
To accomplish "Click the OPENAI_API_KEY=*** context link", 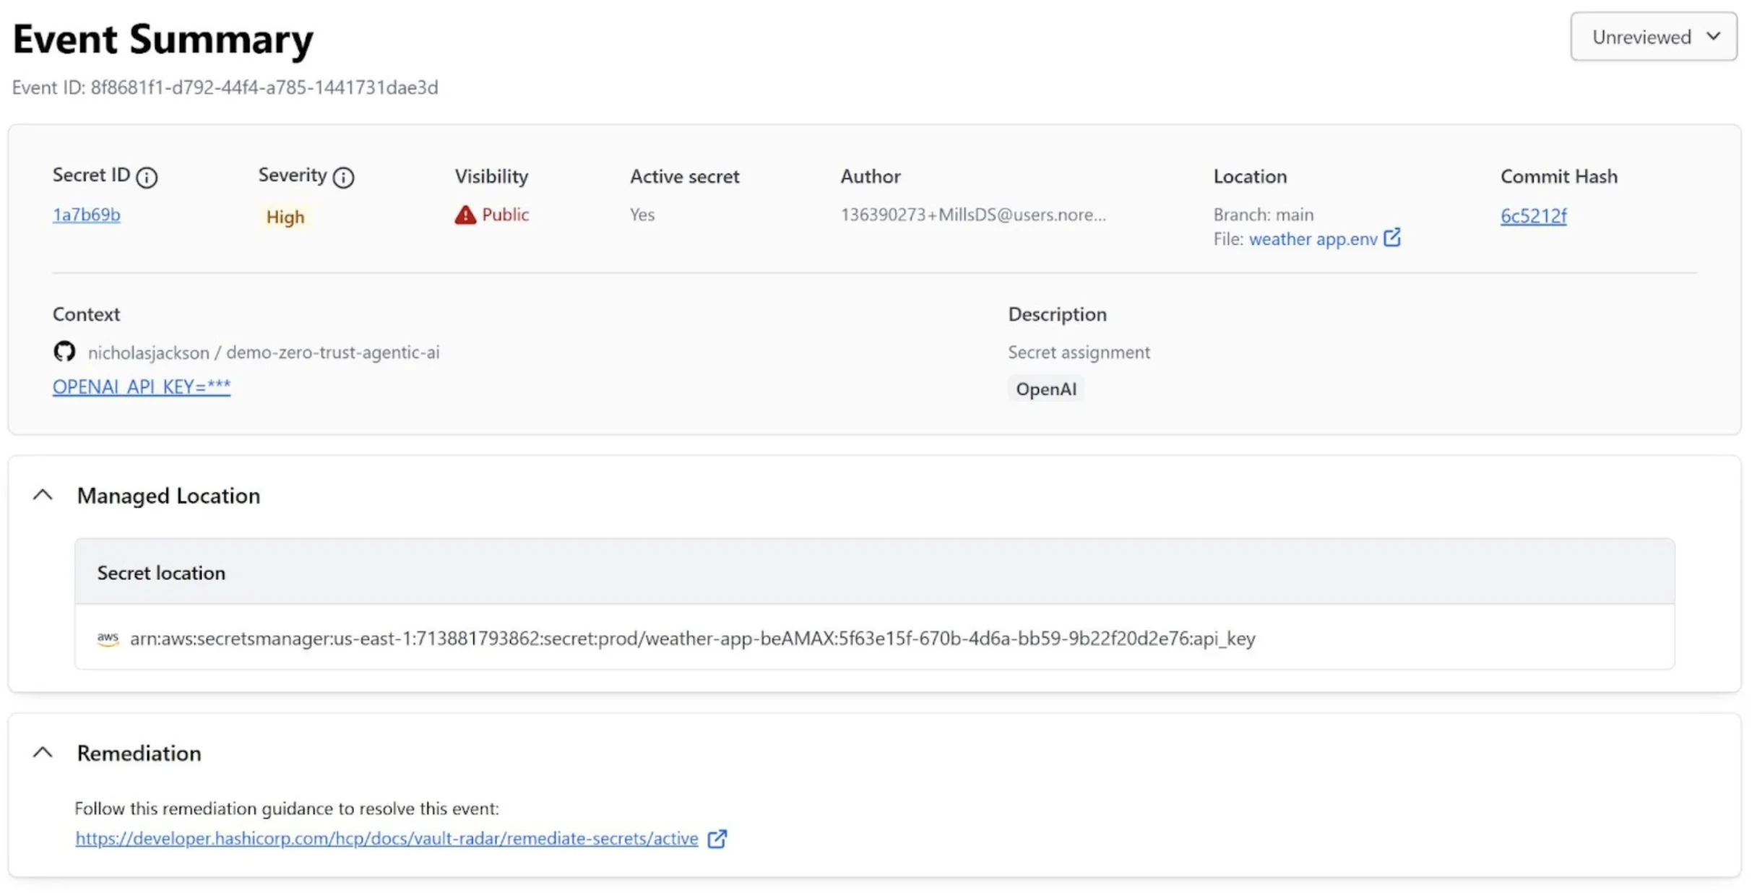I will click(142, 387).
